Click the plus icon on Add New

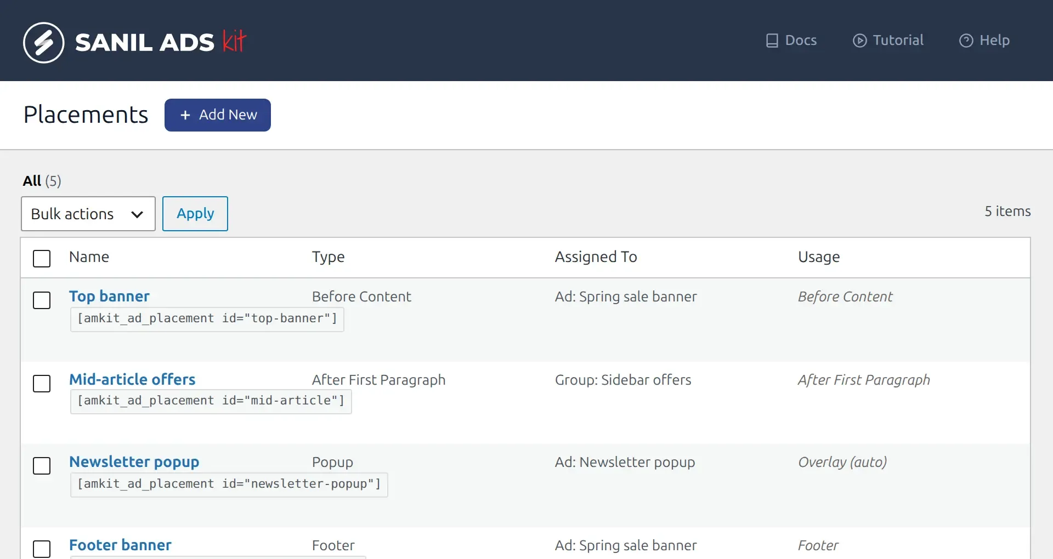click(x=185, y=115)
